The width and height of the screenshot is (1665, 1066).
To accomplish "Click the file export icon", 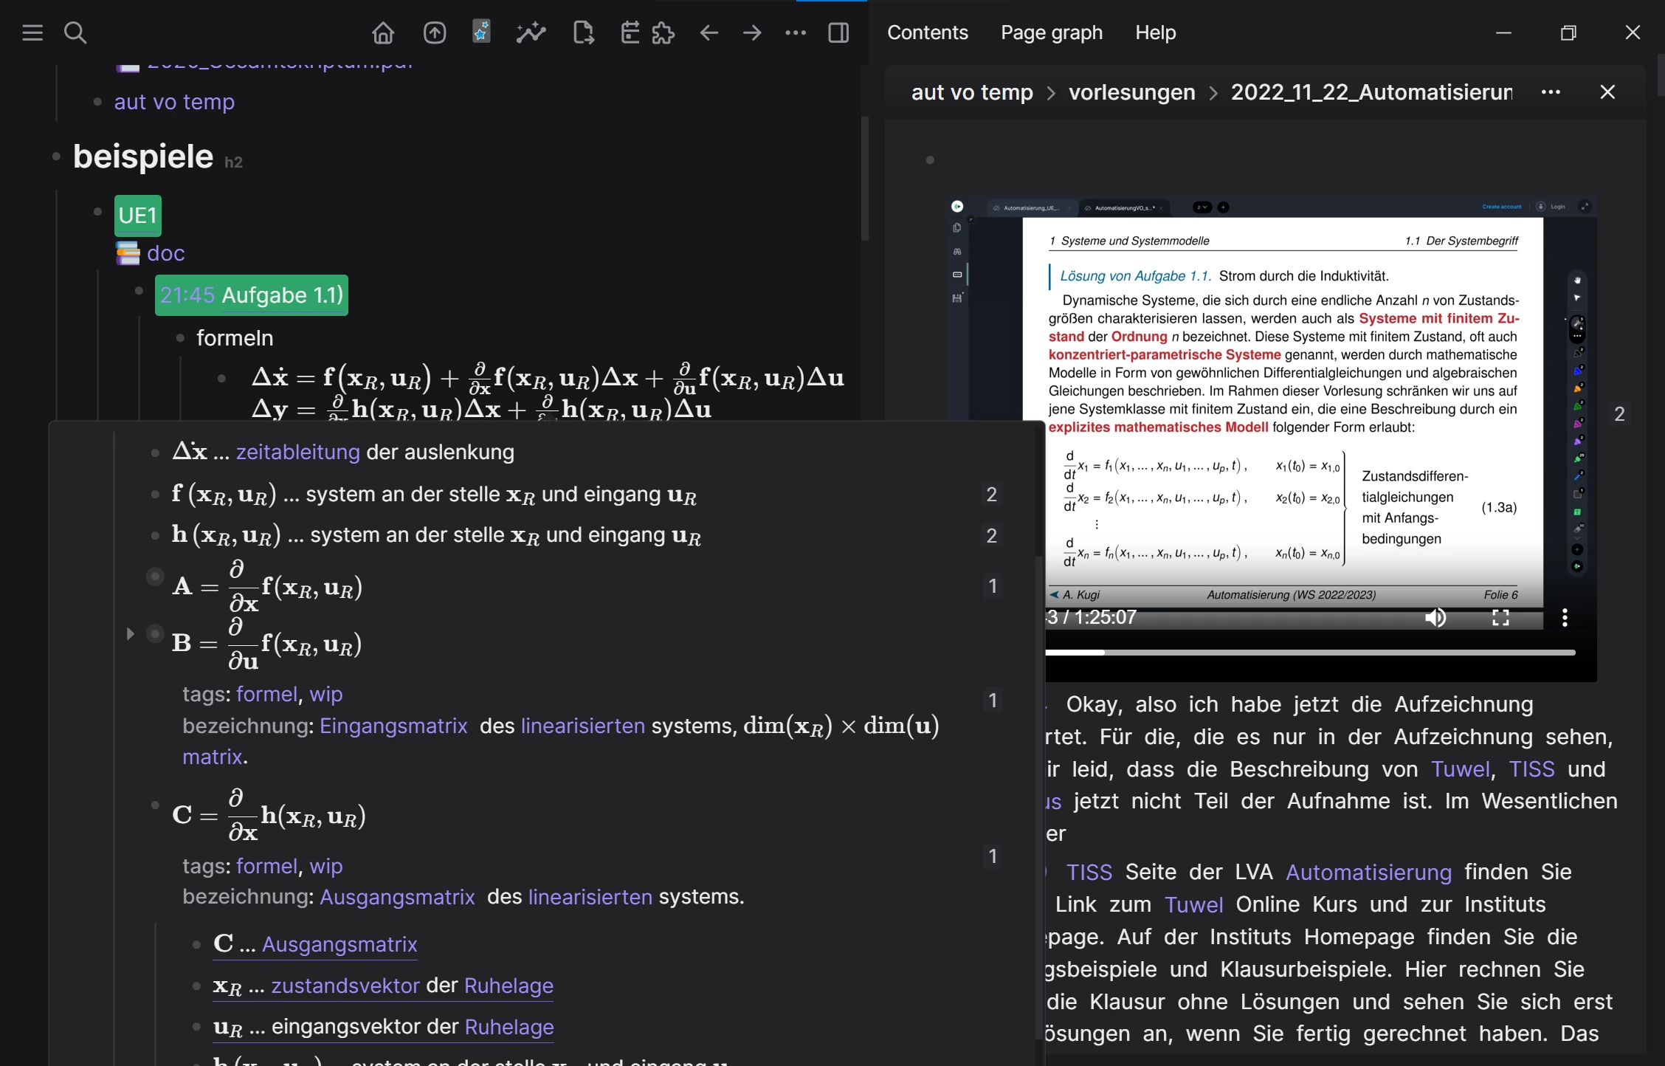I will pyautogui.click(x=583, y=32).
